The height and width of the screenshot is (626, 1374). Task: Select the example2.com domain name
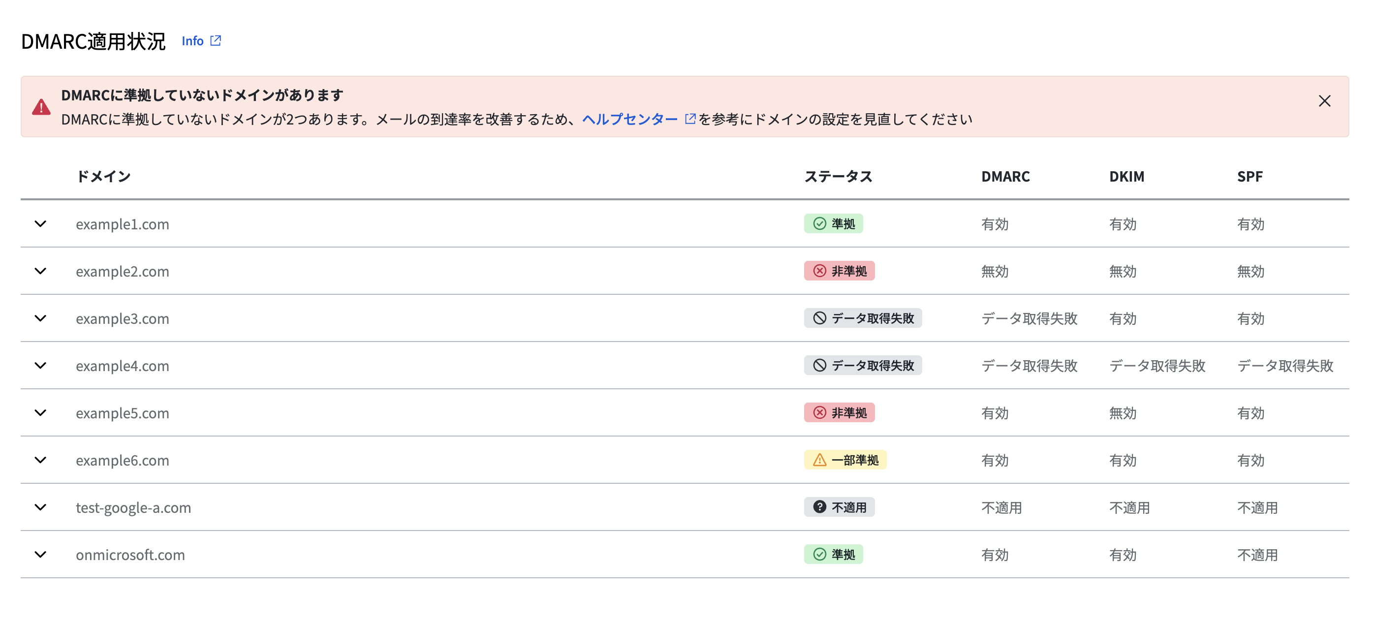coord(122,271)
